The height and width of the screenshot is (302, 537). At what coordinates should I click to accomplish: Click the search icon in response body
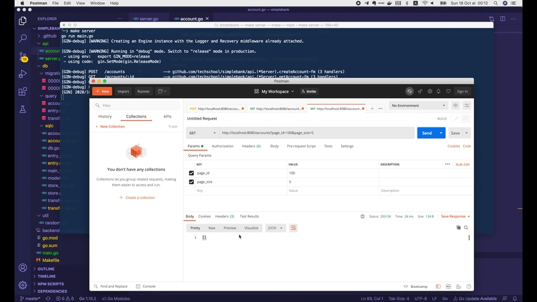point(467,228)
